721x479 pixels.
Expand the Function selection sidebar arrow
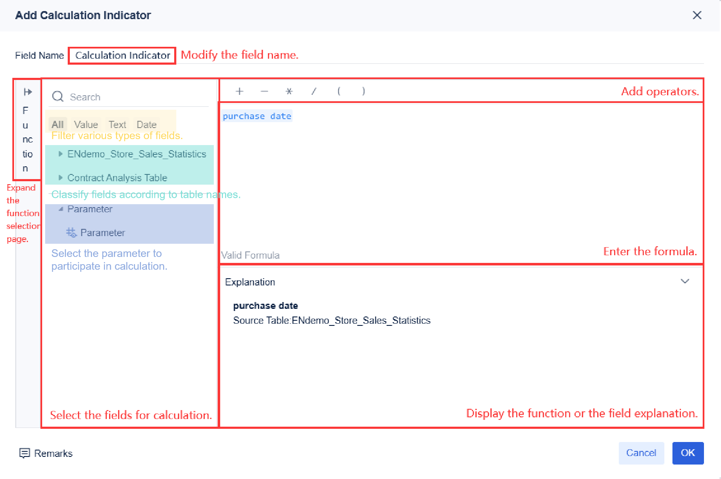(x=27, y=91)
